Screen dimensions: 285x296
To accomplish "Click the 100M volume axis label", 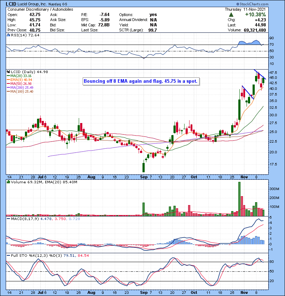I will (274, 207).
